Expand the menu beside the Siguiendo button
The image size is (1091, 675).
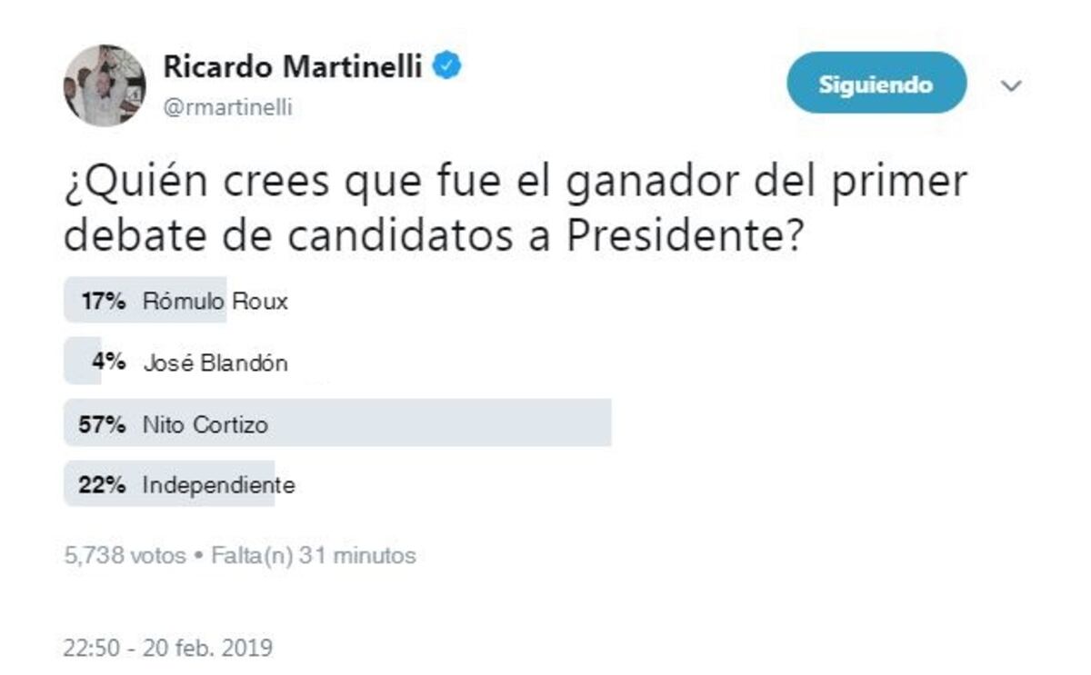[x=1009, y=84]
